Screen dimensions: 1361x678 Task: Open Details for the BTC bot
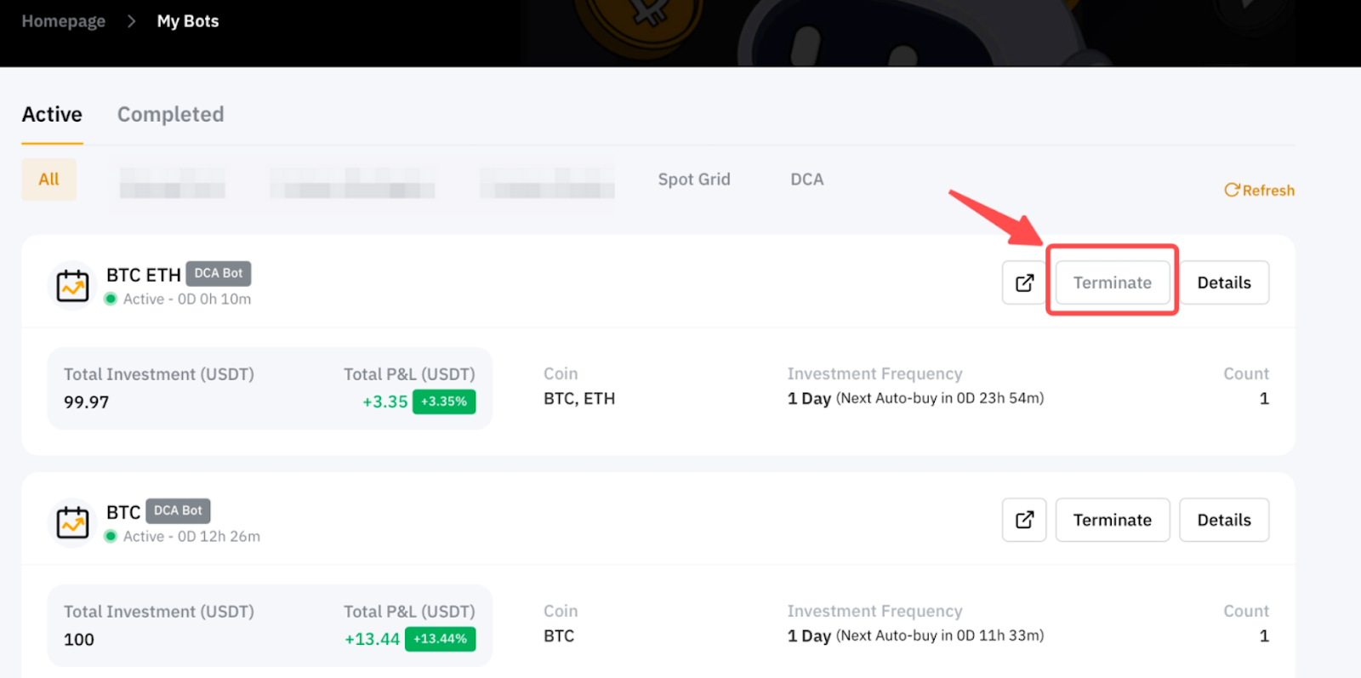1223,520
